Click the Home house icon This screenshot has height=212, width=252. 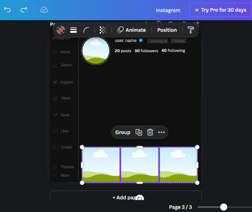click(55, 52)
